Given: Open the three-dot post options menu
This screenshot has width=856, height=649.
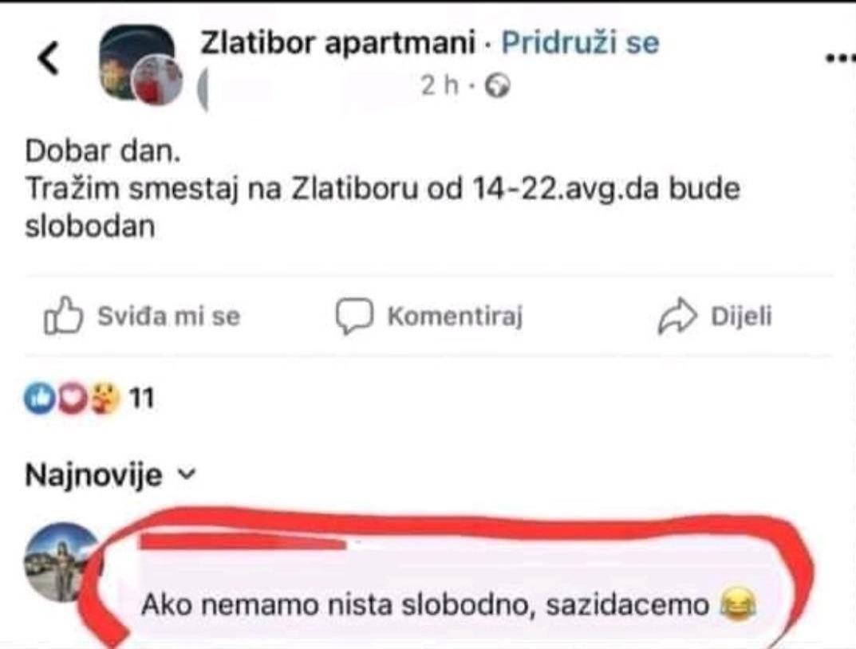Looking at the screenshot, I should [x=841, y=58].
